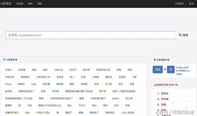Select the 恶搞 tag in 大家都在搜
The height and width of the screenshot is (116, 197).
click(x=34, y=70)
